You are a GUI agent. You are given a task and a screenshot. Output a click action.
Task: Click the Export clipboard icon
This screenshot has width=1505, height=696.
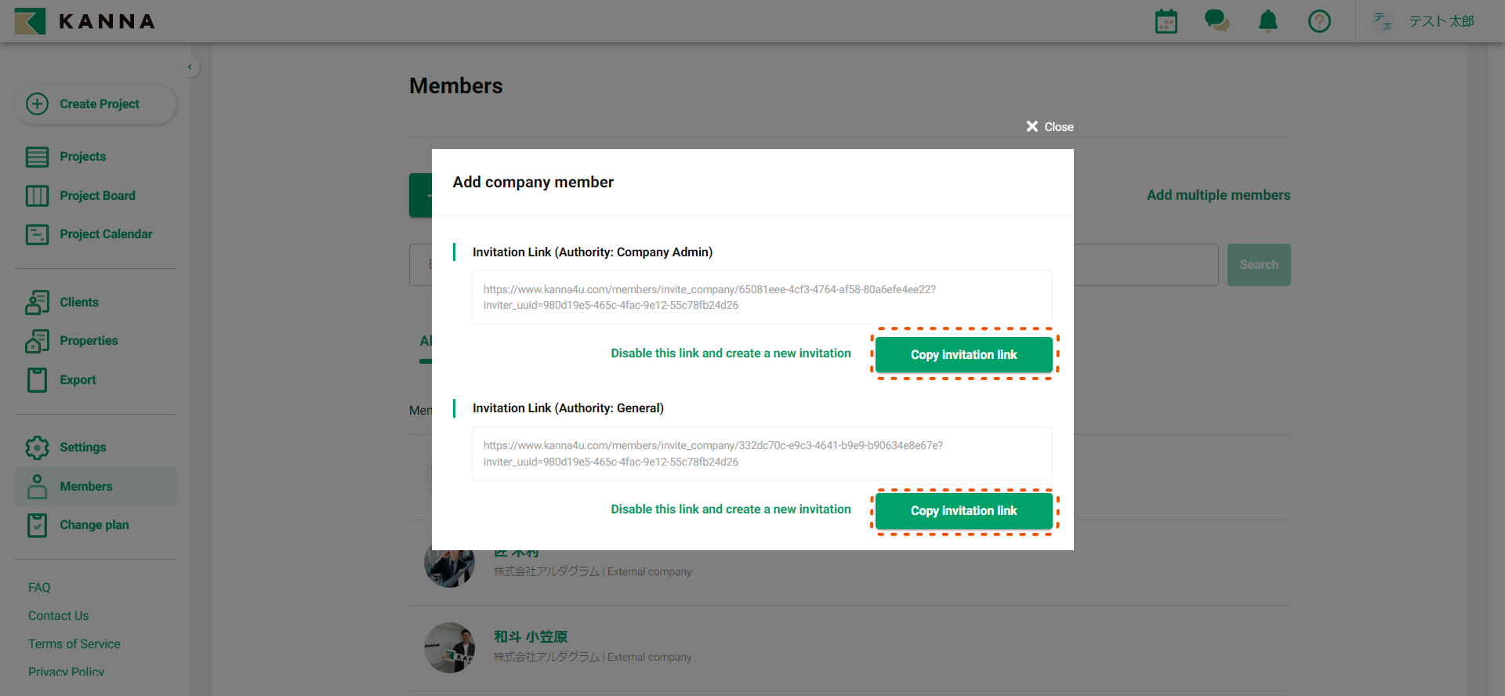click(37, 380)
